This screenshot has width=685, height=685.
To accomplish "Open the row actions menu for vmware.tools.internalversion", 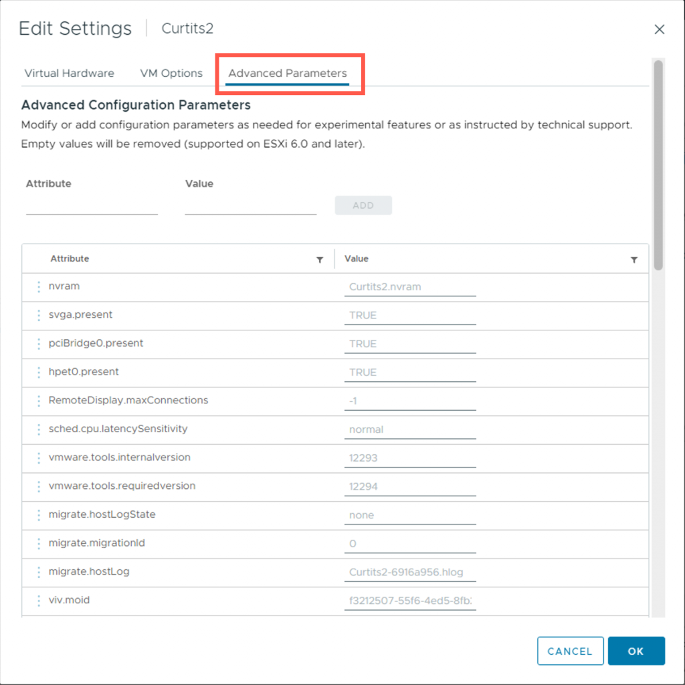I will (x=39, y=458).
